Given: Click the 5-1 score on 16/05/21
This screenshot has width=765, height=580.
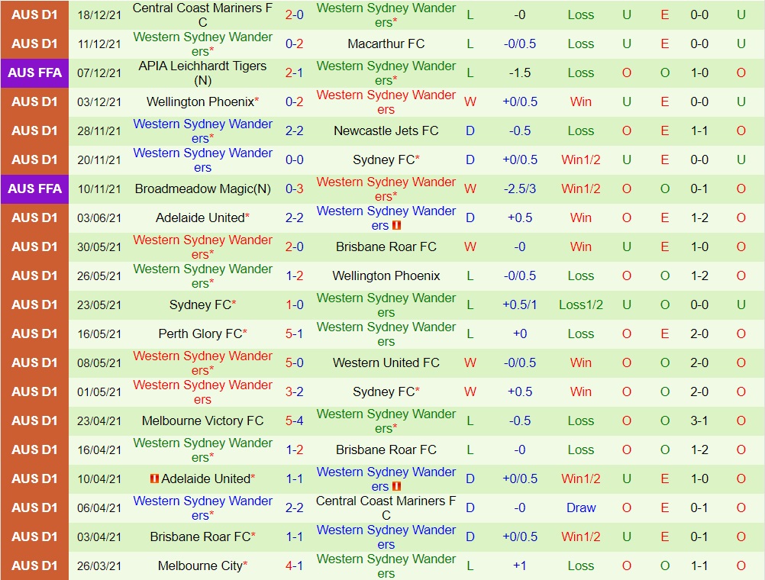Looking at the screenshot, I should click(x=294, y=334).
